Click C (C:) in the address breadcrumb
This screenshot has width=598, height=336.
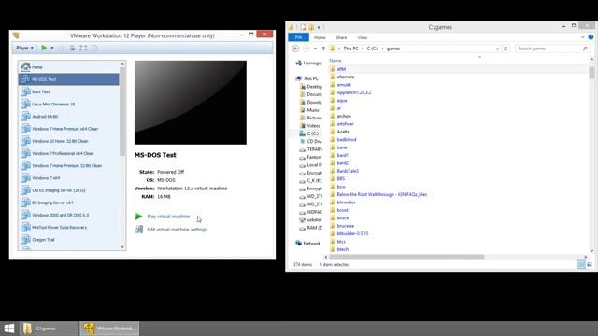click(372, 49)
